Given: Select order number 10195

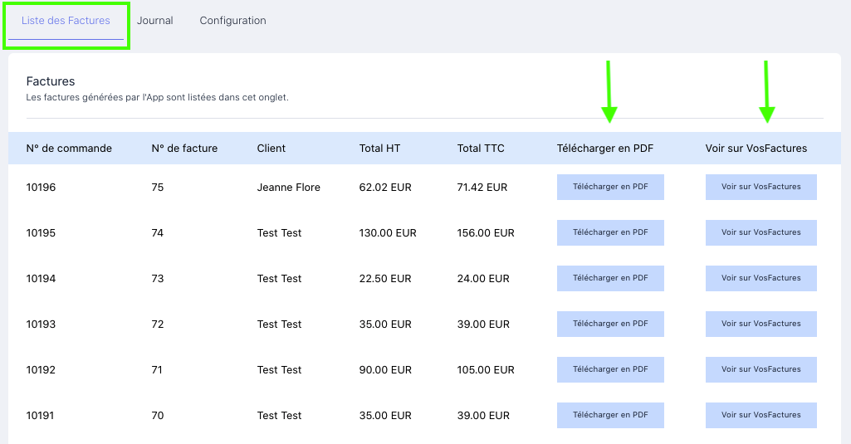Looking at the screenshot, I should (41, 233).
